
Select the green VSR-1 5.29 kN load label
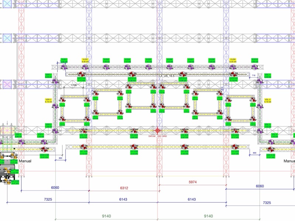(x=48, y=76)
